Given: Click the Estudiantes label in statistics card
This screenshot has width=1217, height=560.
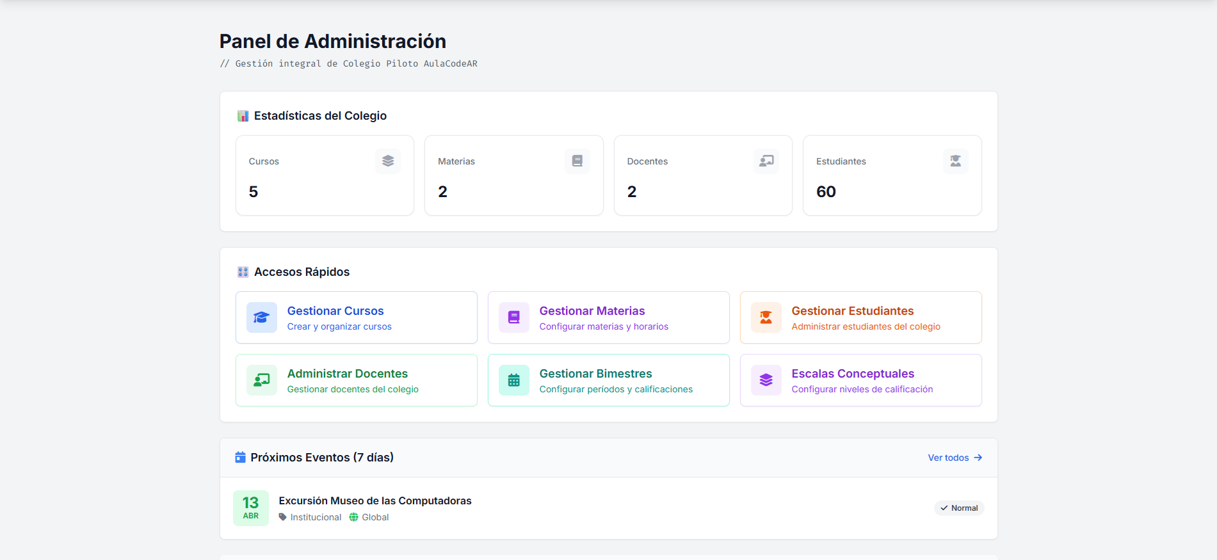Looking at the screenshot, I should [x=841, y=161].
